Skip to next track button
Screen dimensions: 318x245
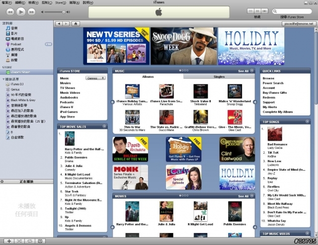click(31, 12)
